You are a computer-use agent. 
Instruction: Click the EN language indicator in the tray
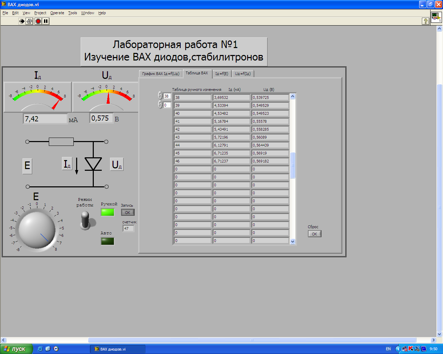tap(388, 349)
